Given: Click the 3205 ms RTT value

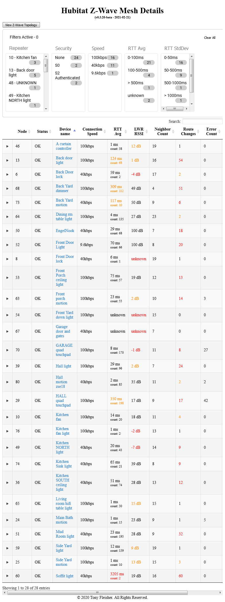Looking at the screenshot, I should pos(117,574).
